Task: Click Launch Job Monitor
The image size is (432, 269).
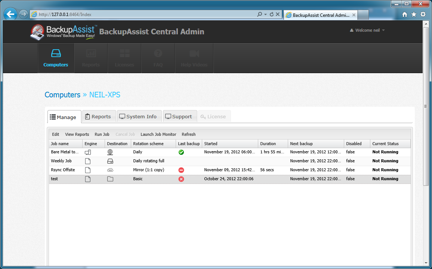Action: point(158,134)
